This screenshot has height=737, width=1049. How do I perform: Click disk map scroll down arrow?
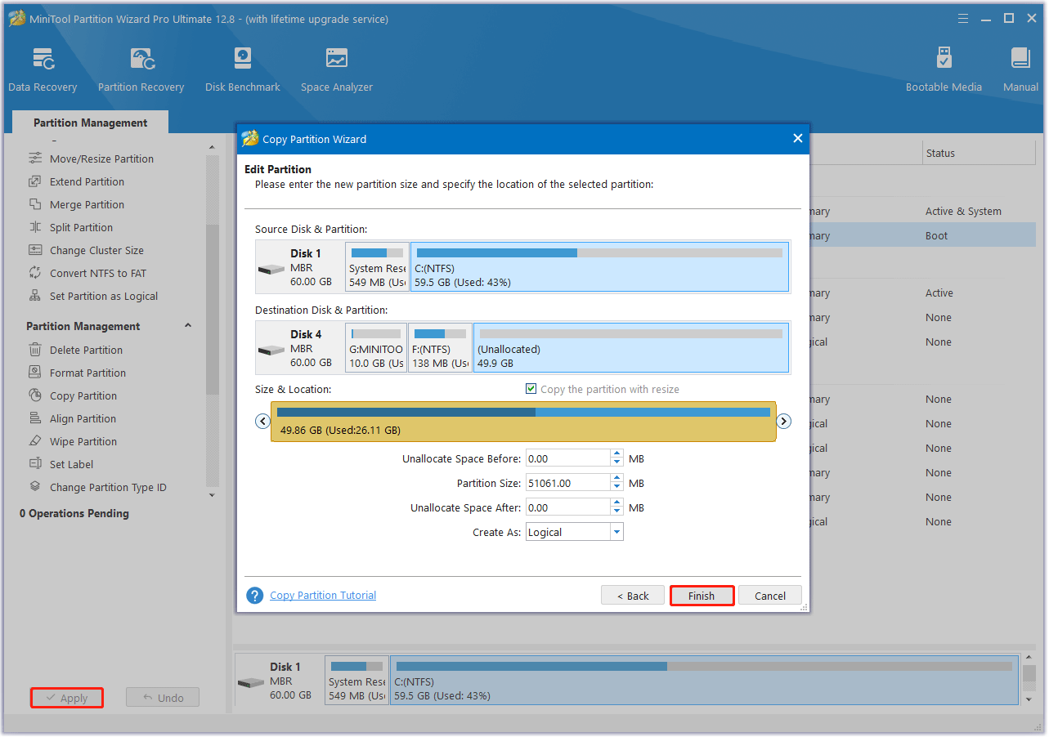point(1029,699)
